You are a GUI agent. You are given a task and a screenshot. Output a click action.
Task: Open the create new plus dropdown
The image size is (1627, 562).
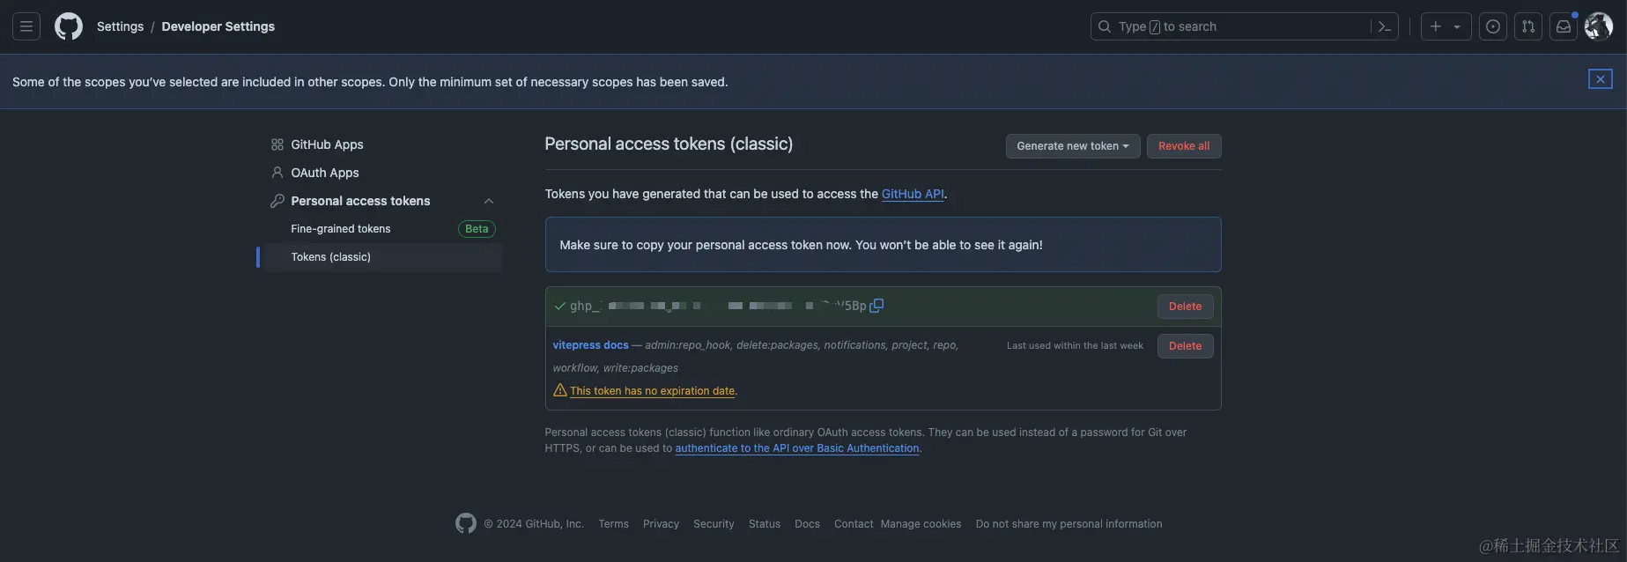[x=1445, y=26]
